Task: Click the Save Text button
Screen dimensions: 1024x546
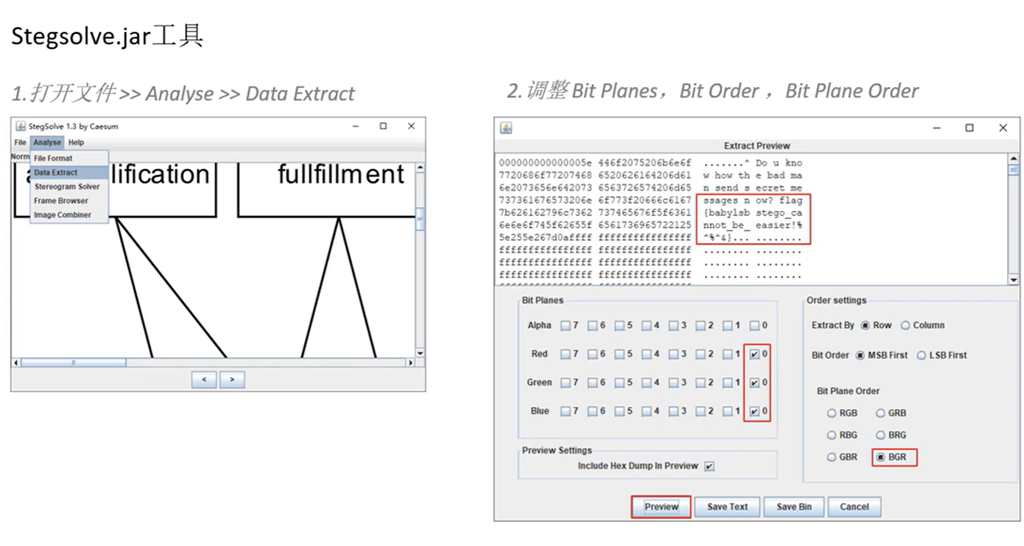Action: pos(727,506)
